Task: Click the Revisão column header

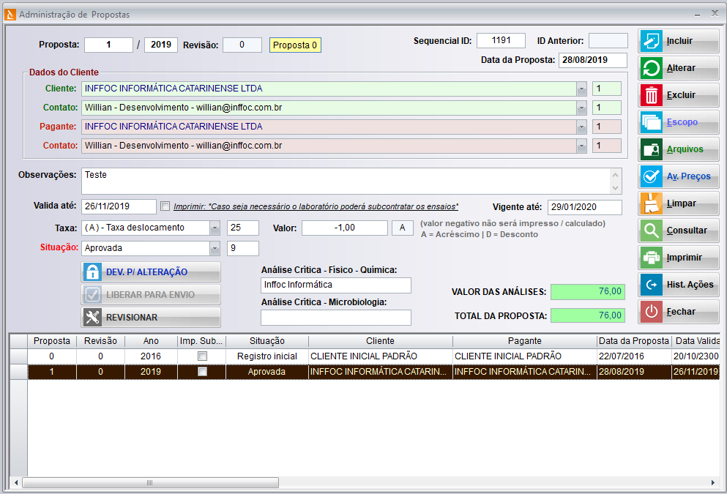Action: point(100,341)
